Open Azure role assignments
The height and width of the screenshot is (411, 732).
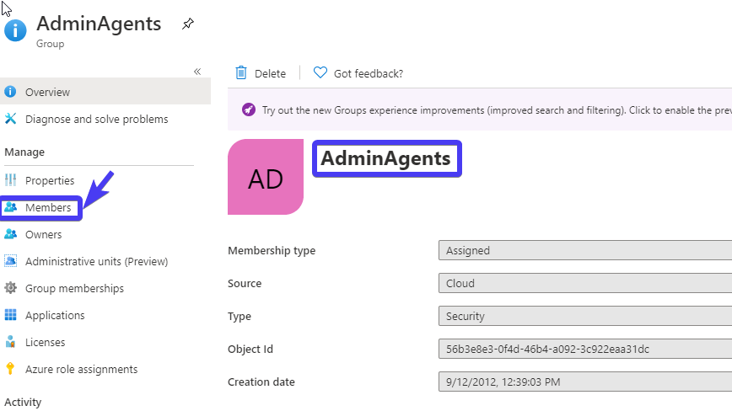pyautogui.click(x=82, y=370)
